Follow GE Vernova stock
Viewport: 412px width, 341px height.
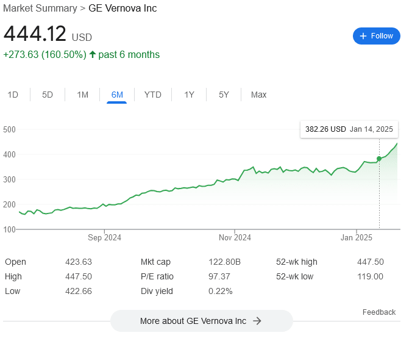coord(377,36)
